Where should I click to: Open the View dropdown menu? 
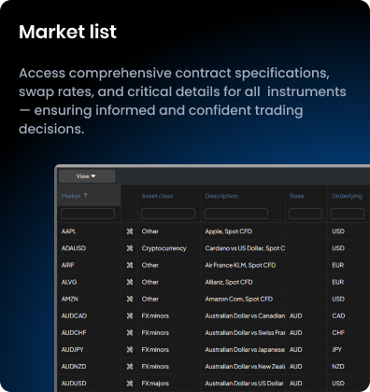(x=87, y=176)
